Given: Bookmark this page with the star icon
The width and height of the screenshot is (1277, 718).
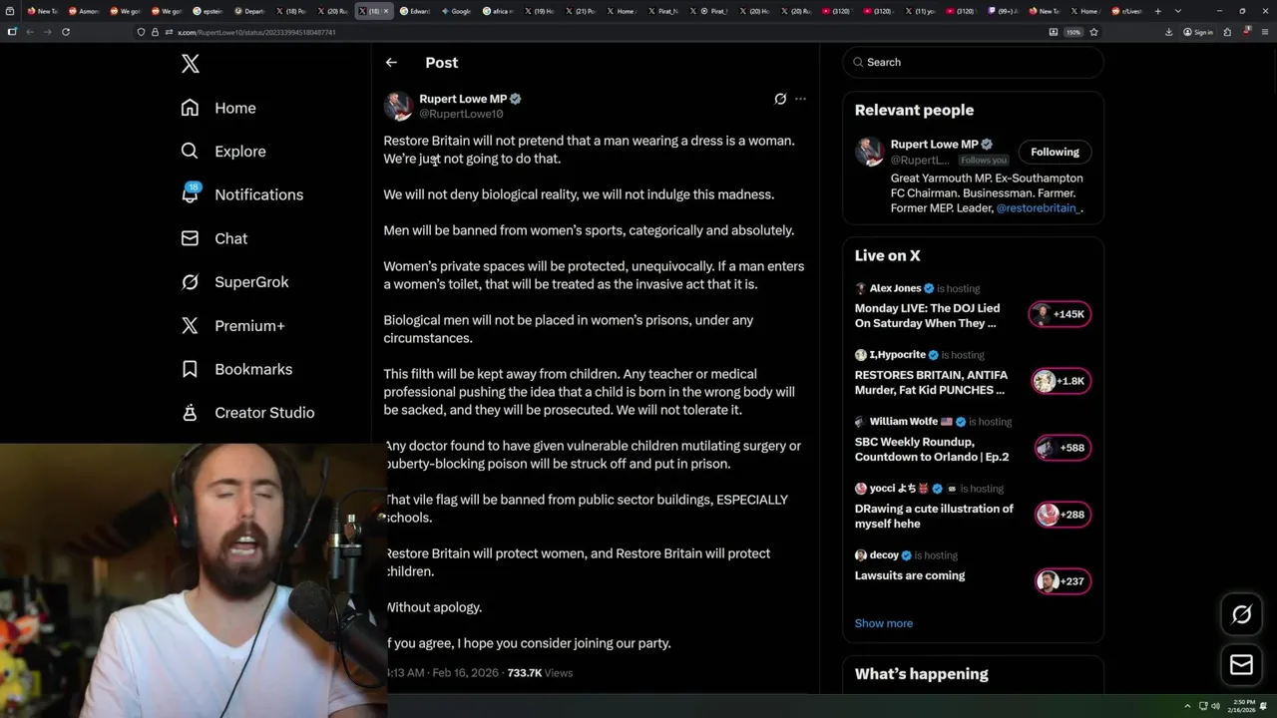Looking at the screenshot, I should tap(1093, 32).
